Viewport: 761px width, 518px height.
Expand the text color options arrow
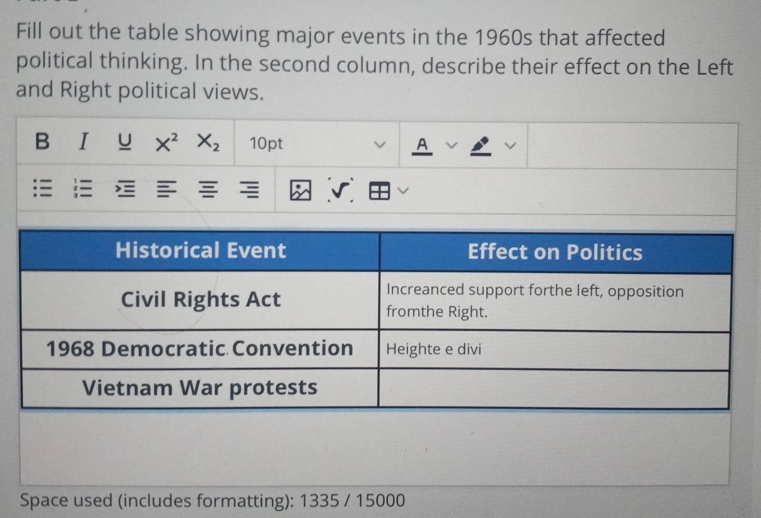point(452,145)
